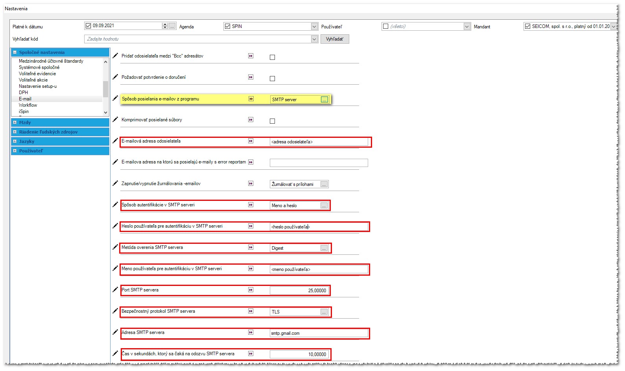The width and height of the screenshot is (625, 371).
Task: Click arrow icon for 'Čas v sekundách' timeout row
Action: [251, 354]
